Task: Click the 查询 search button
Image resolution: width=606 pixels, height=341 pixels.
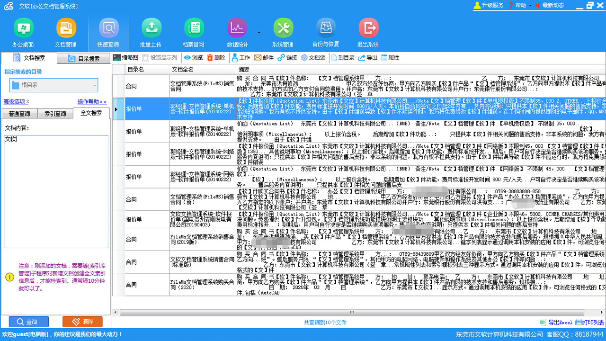Action: click(x=28, y=321)
